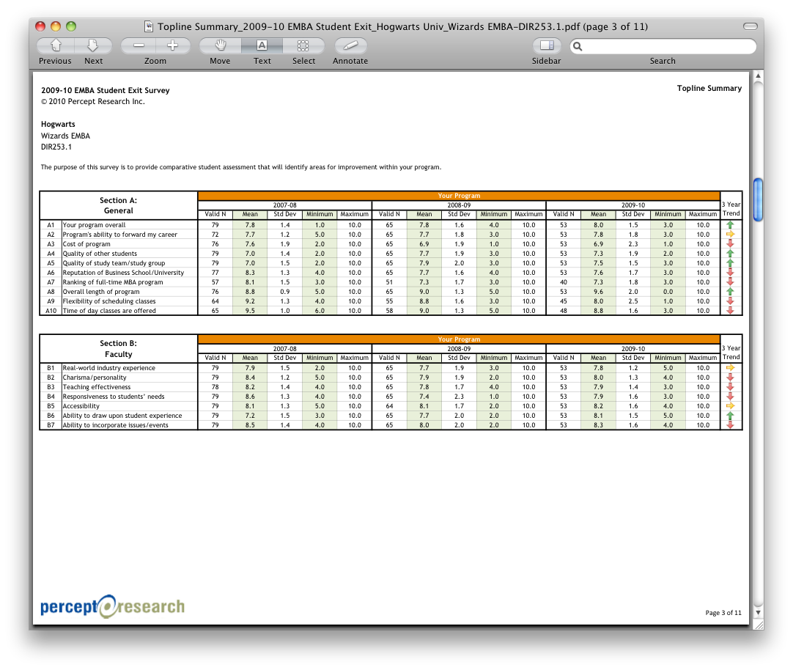Select the Move hand tool
Image resolution: width=793 pixels, height=670 pixels.
(220, 45)
